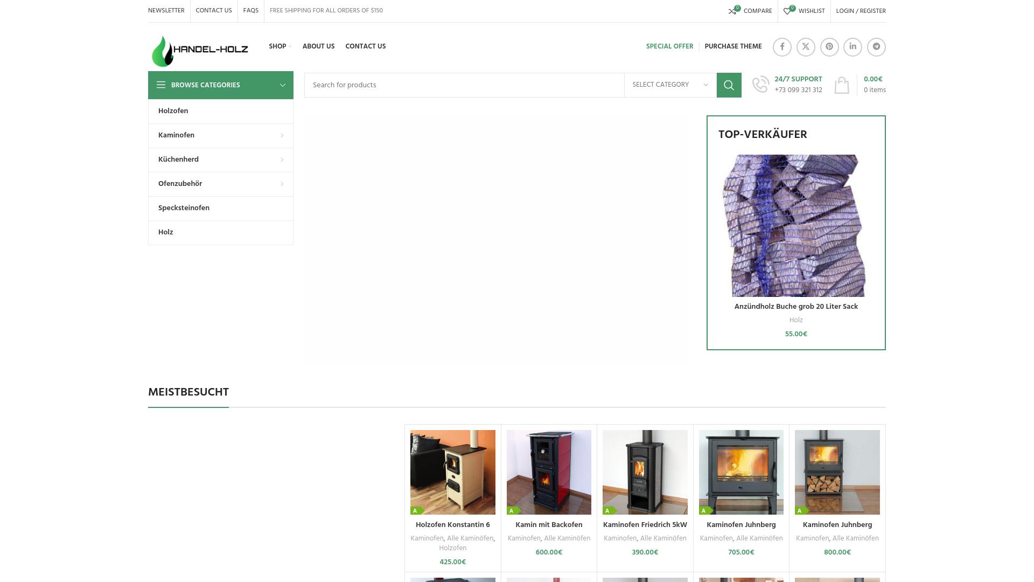Go to About Us in main menu

click(318, 46)
